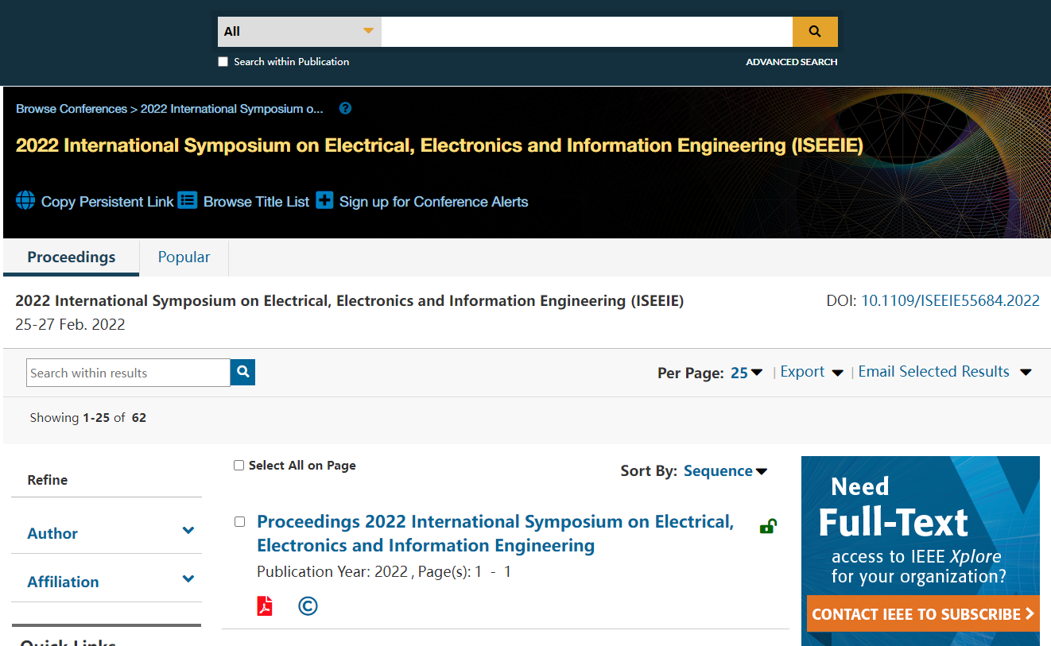Open the Per Page 25 dropdown
Screen dimensions: 1051x646
coord(747,373)
